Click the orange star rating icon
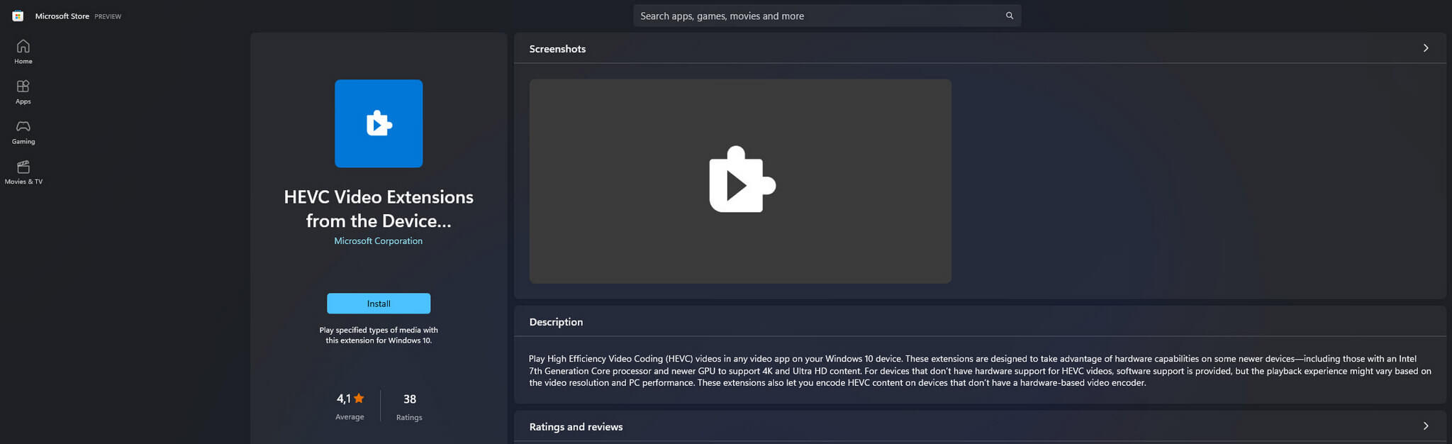1452x444 pixels. [359, 399]
